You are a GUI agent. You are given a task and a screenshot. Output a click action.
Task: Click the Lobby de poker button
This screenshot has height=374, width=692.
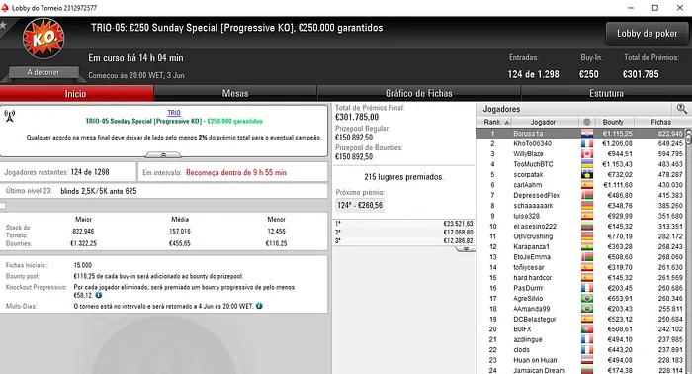[x=647, y=33]
